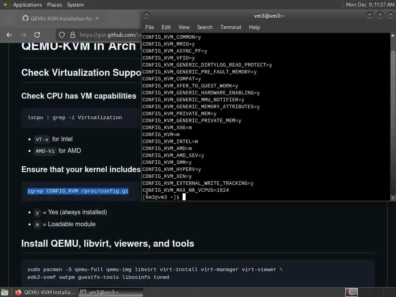Open the Terminal menu in terminal window
This screenshot has height=297, width=396.
[x=230, y=27]
